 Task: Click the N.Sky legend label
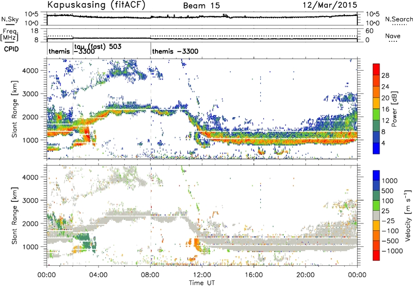10,19
